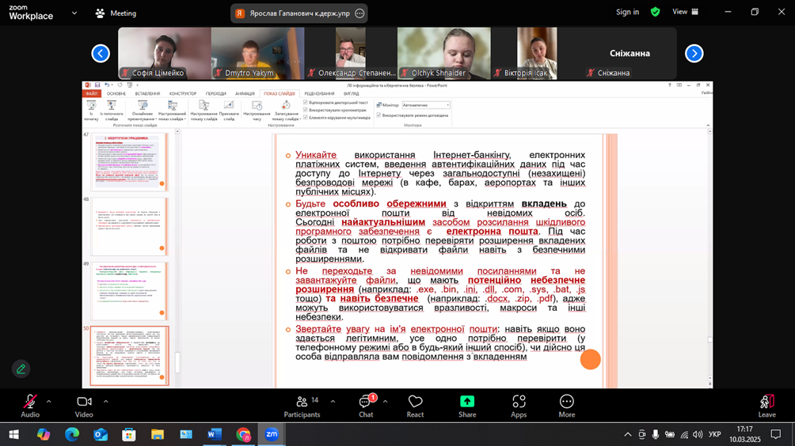Open the options menu beside the presenter name
795x446 pixels.
coord(359,13)
